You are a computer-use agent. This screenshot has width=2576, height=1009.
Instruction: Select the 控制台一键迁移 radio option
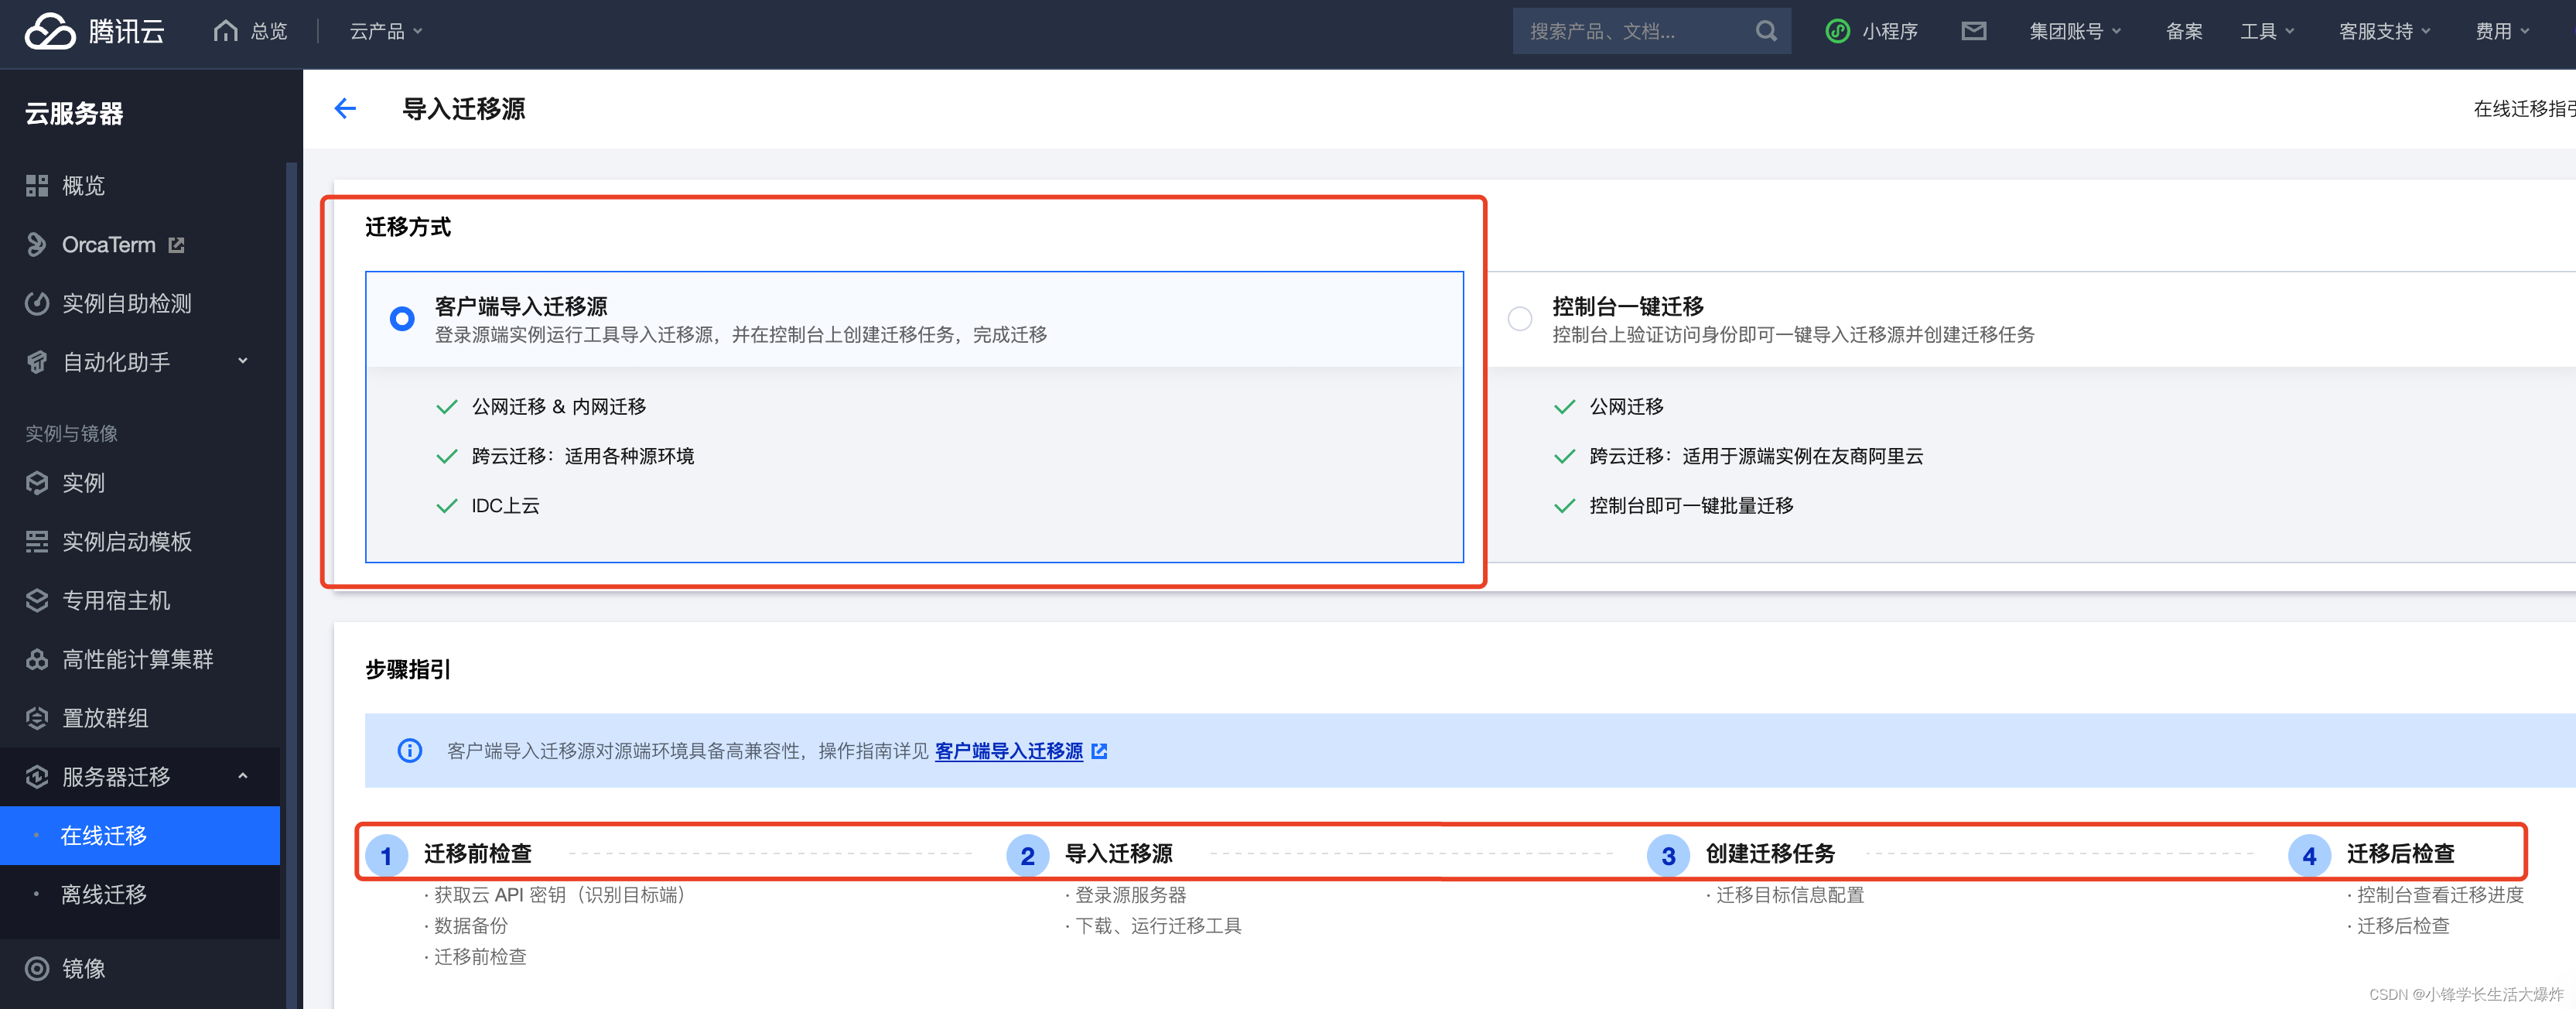[1519, 319]
